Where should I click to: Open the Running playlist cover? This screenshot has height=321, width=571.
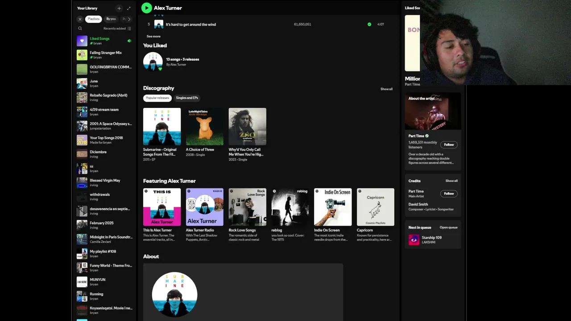82,296
